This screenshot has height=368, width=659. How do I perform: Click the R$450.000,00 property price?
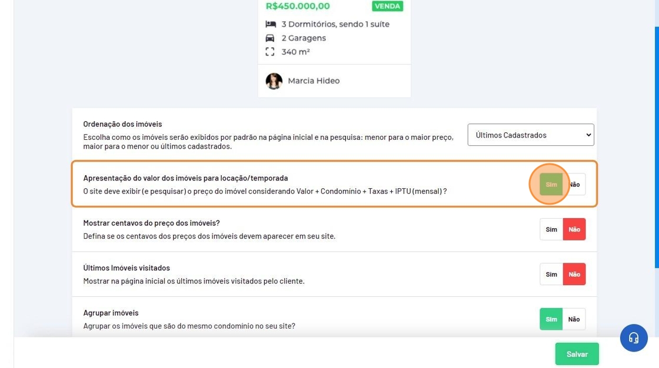(x=298, y=6)
